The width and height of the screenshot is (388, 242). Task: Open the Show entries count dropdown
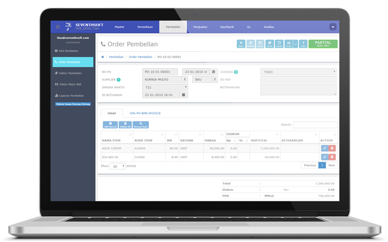click(118, 166)
